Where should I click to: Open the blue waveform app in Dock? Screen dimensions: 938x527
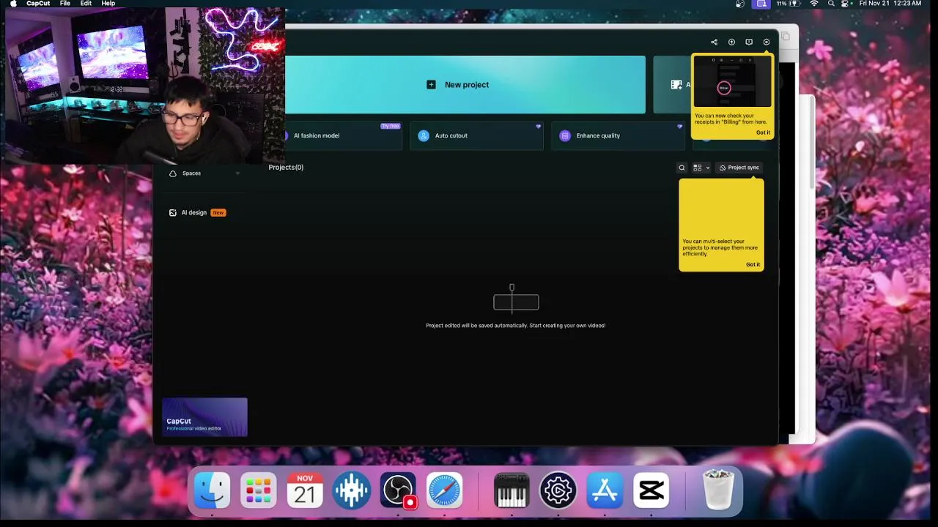(352, 490)
